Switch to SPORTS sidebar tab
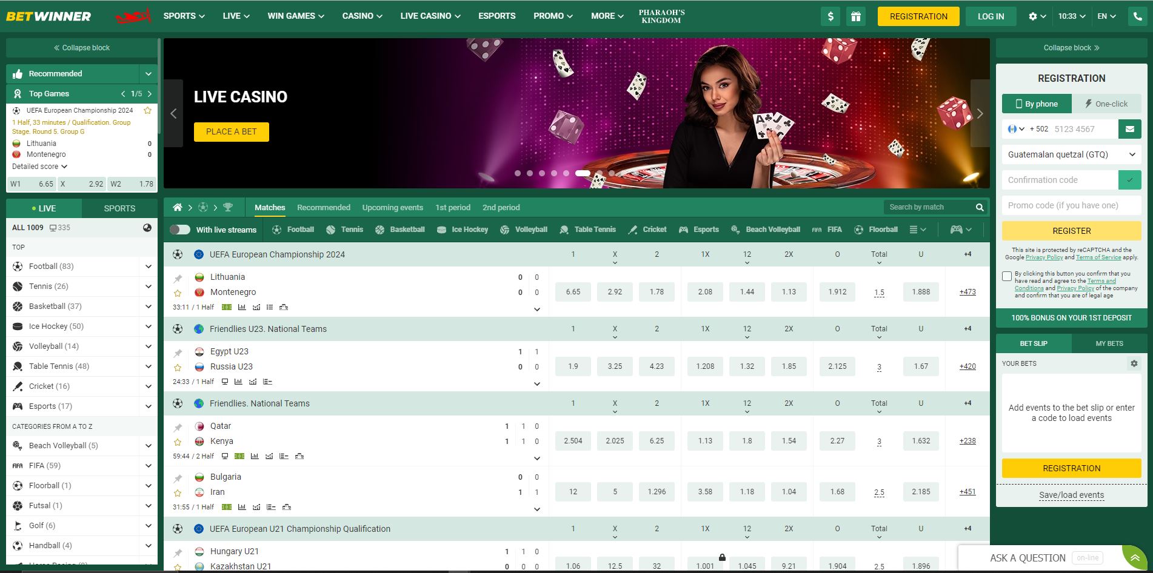The height and width of the screenshot is (573, 1153). tap(119, 208)
